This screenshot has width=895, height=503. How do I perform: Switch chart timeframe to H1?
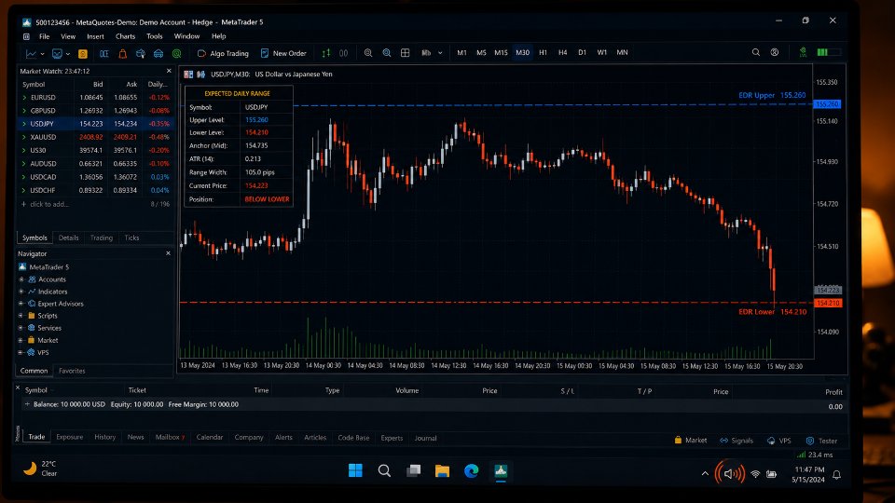coord(543,52)
